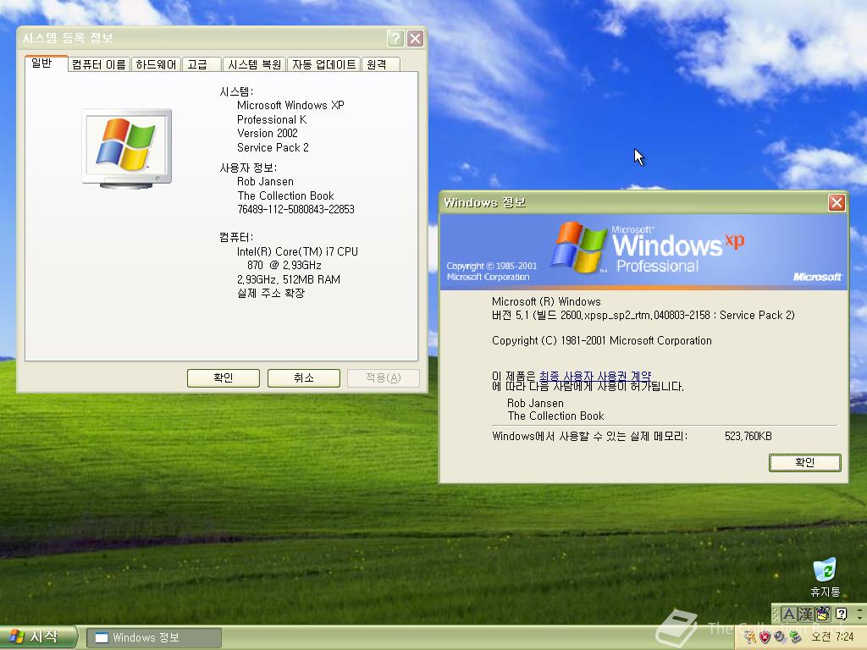Image resolution: width=867 pixels, height=650 pixels.
Task: Click the 실제 주소 확장 text
Action: tap(271, 293)
